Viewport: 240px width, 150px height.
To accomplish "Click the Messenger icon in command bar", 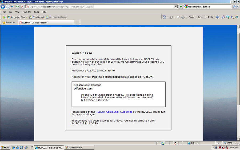I will pyautogui.click(x=237, y=17).
